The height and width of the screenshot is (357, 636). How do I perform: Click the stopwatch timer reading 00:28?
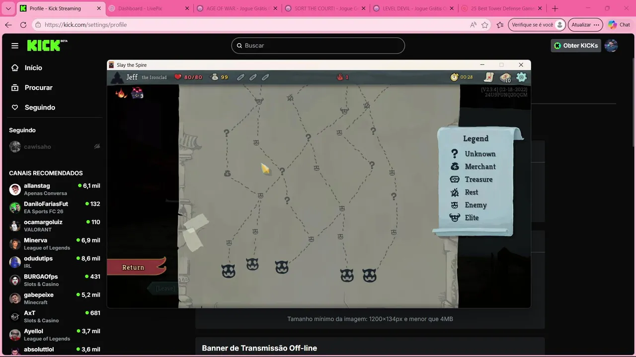(x=454, y=77)
